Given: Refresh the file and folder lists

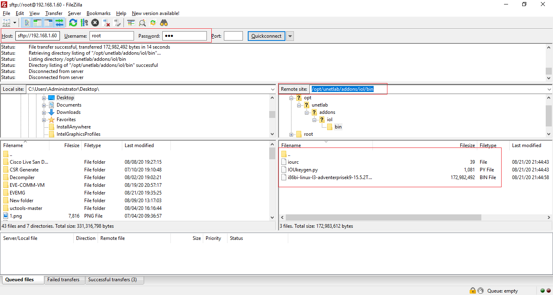Looking at the screenshot, I should [73, 23].
